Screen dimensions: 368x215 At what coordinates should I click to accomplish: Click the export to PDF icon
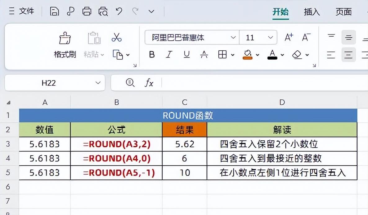(x=70, y=11)
